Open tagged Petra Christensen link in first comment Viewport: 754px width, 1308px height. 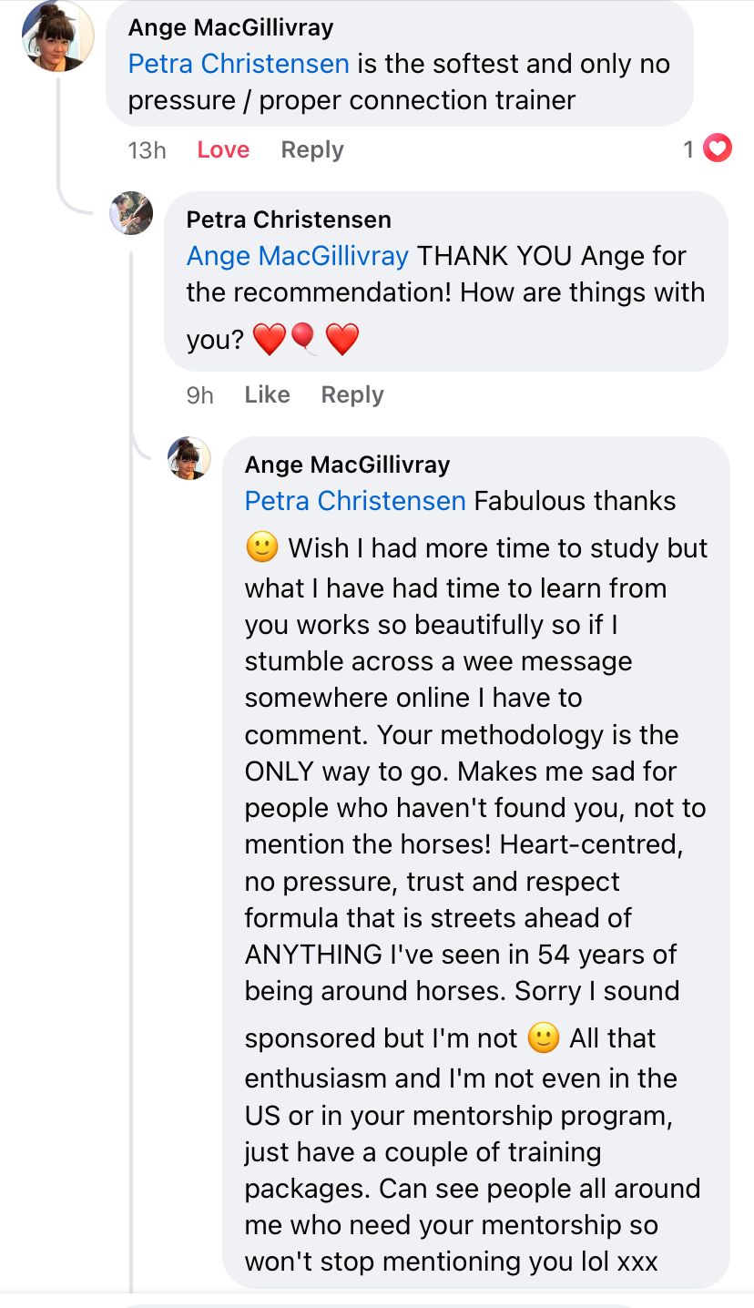tap(239, 64)
